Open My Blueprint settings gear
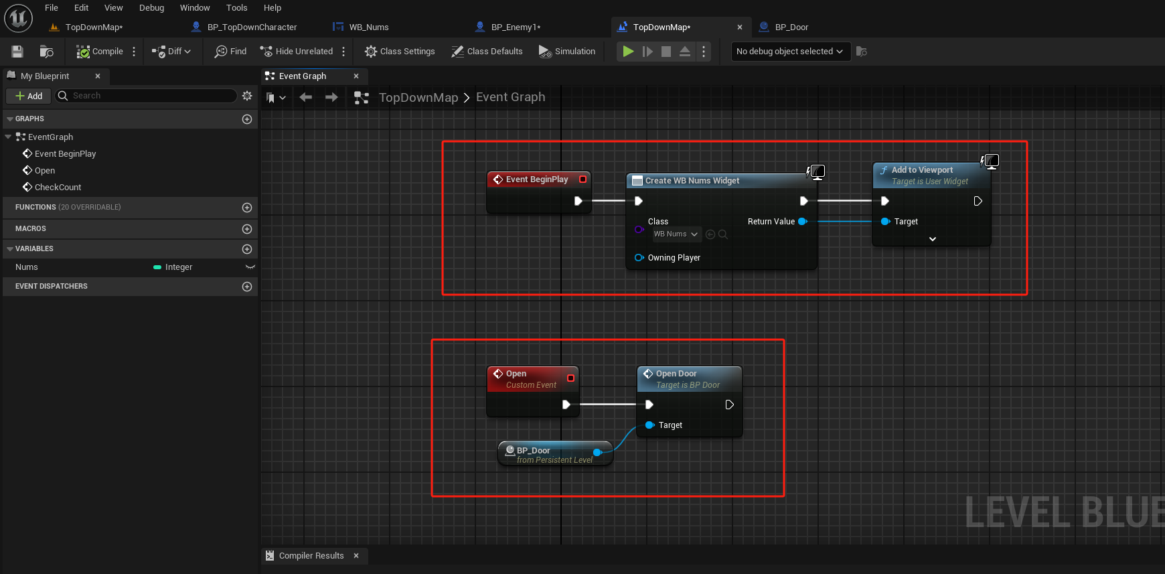1165x574 pixels. [x=247, y=96]
